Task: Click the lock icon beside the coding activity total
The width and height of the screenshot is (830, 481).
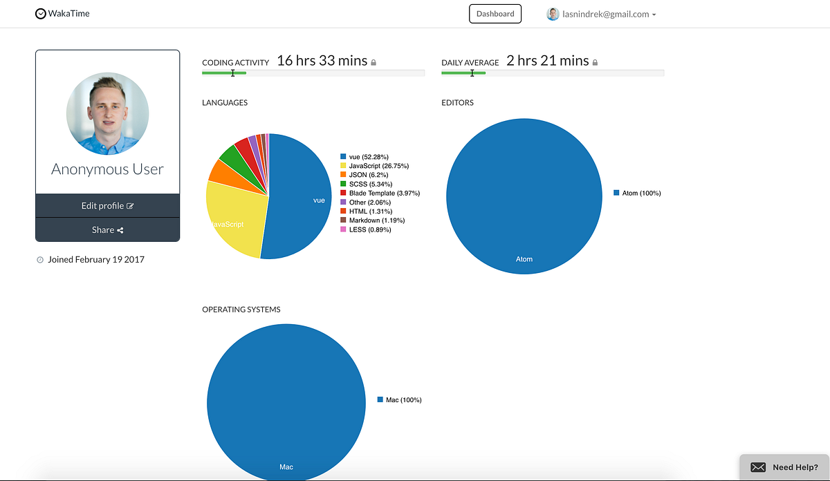Action: tap(373, 62)
